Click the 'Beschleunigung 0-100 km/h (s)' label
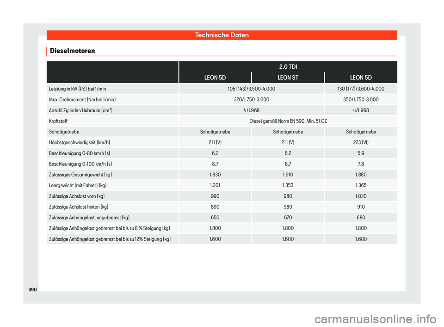This screenshot has height=327, width=444. pyautogui.click(x=80, y=164)
